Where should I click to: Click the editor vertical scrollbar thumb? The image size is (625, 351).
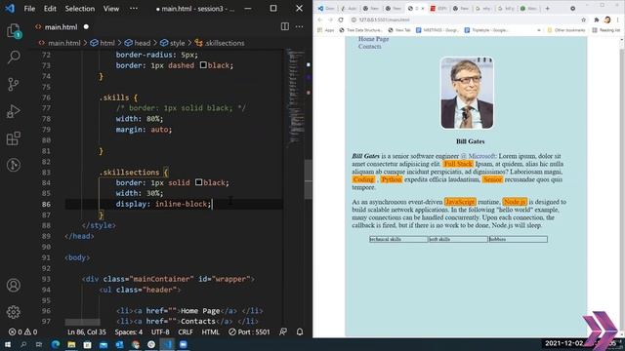309,179
